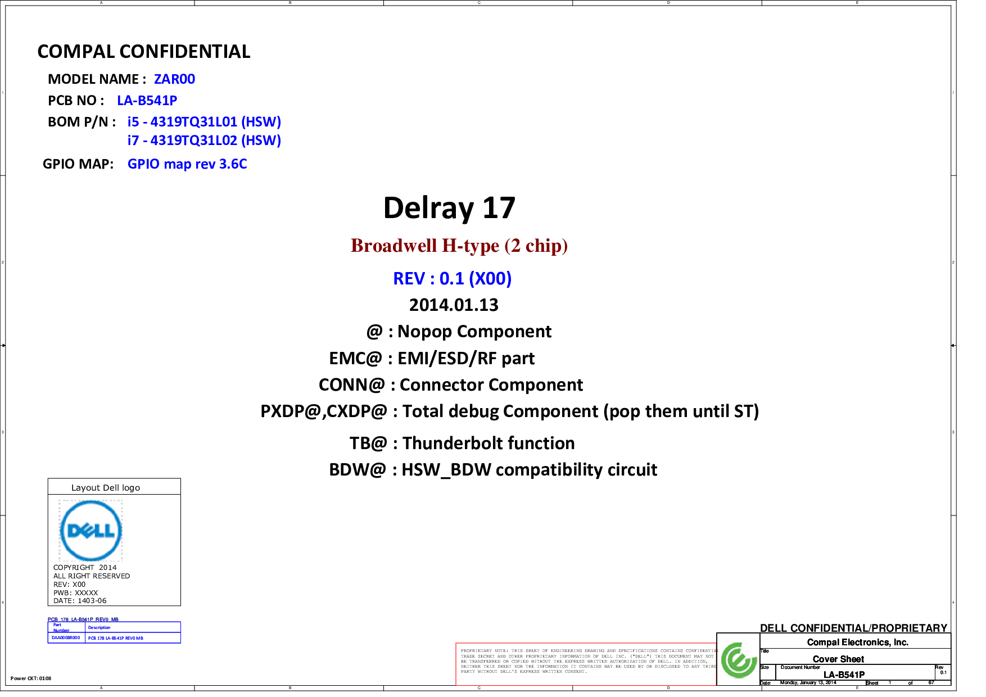This screenshot has width=986, height=697.
Task: Click the 'Document Number' field label
Action: (800, 667)
